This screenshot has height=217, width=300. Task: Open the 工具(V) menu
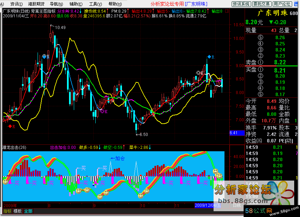[x=95, y=4]
